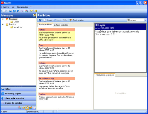Click the yellow notes icon at the end of the main toolbar
148x114 pixels.
(x=36, y=11)
